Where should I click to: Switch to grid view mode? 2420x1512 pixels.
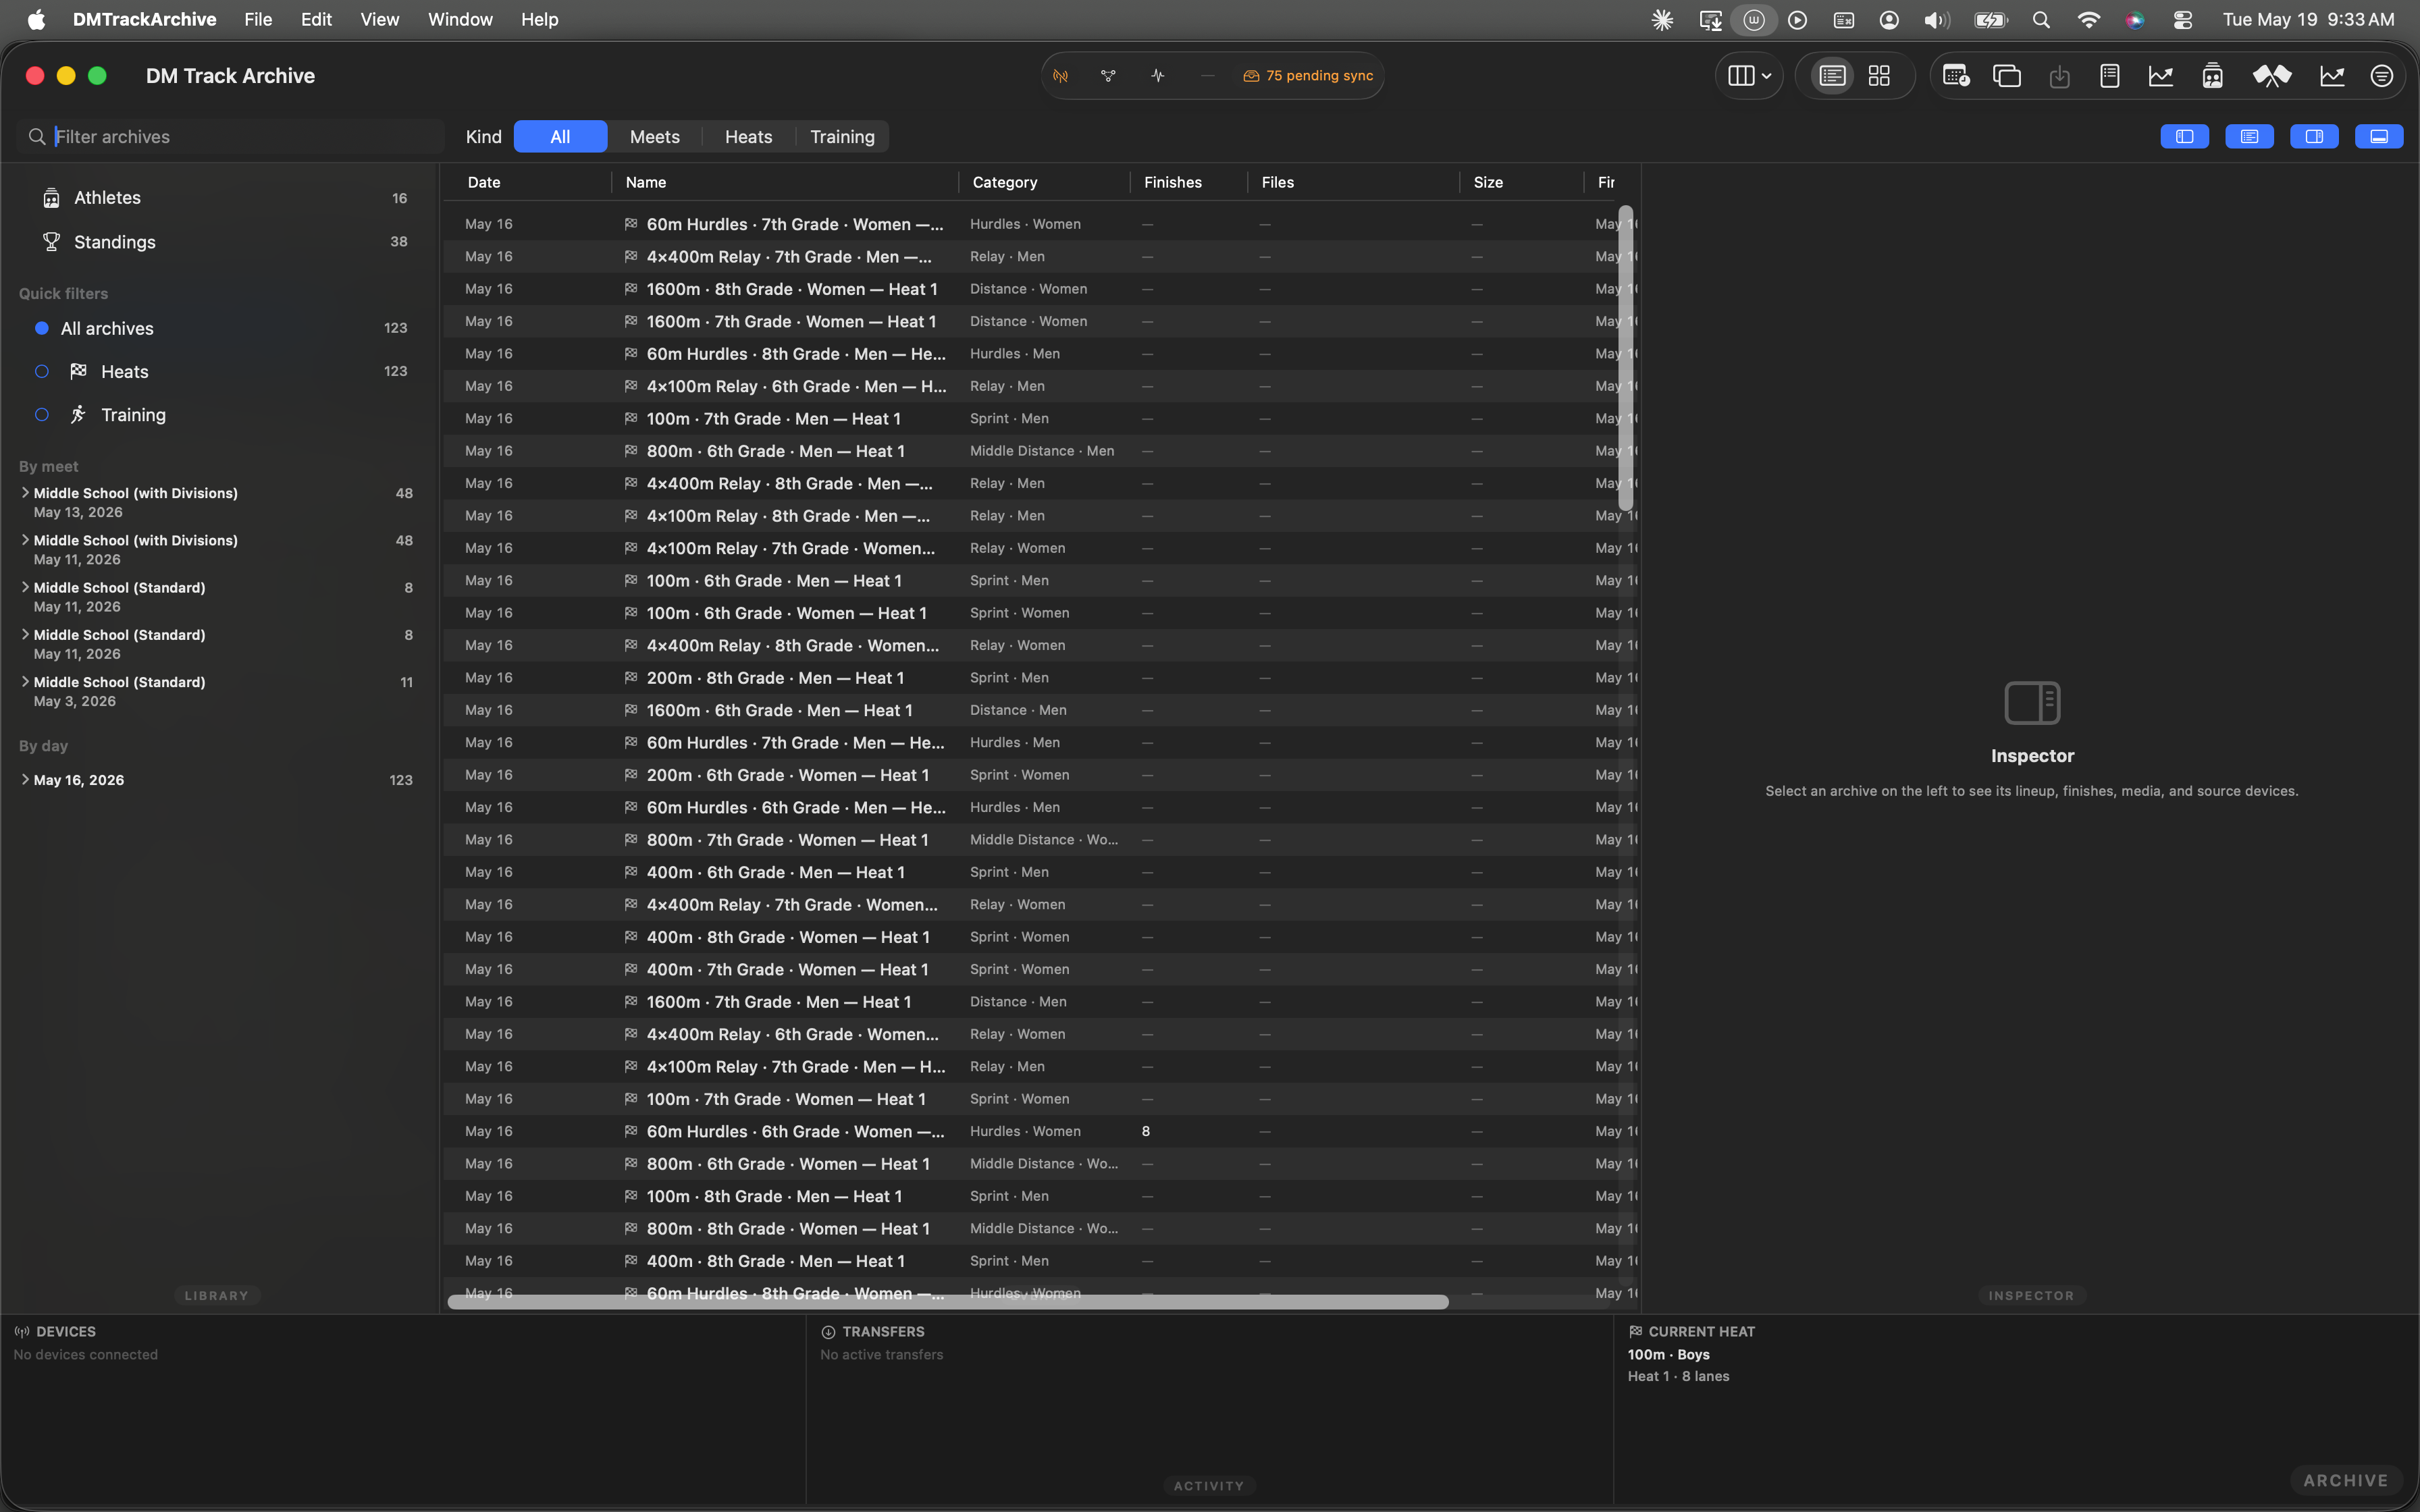1879,76
